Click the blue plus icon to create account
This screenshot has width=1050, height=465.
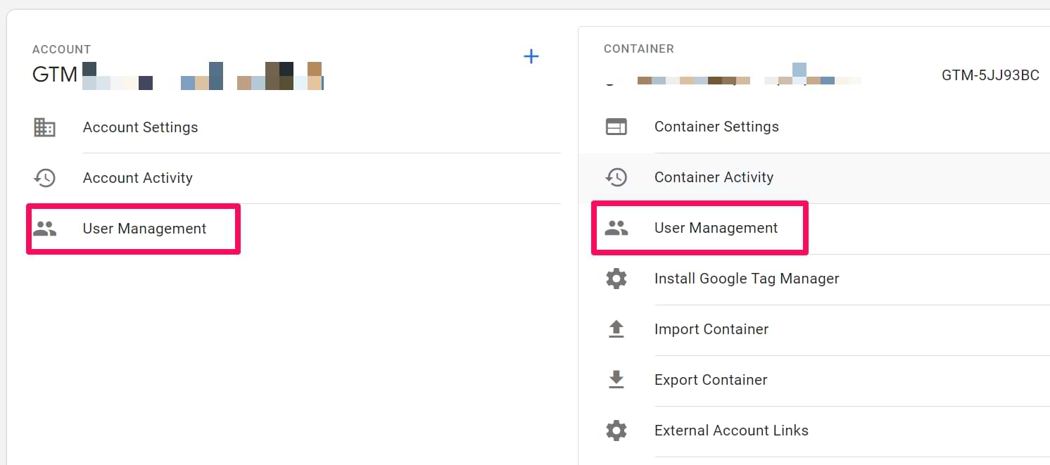pos(531,57)
